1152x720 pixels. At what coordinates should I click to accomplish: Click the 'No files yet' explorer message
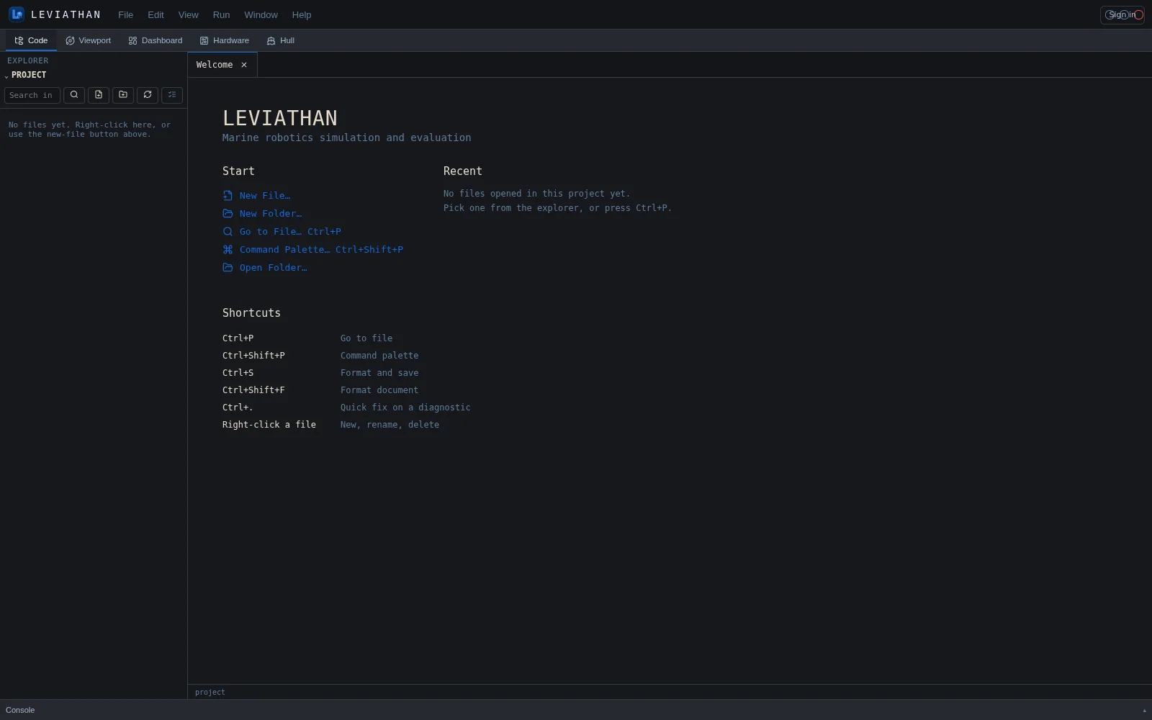(x=90, y=130)
